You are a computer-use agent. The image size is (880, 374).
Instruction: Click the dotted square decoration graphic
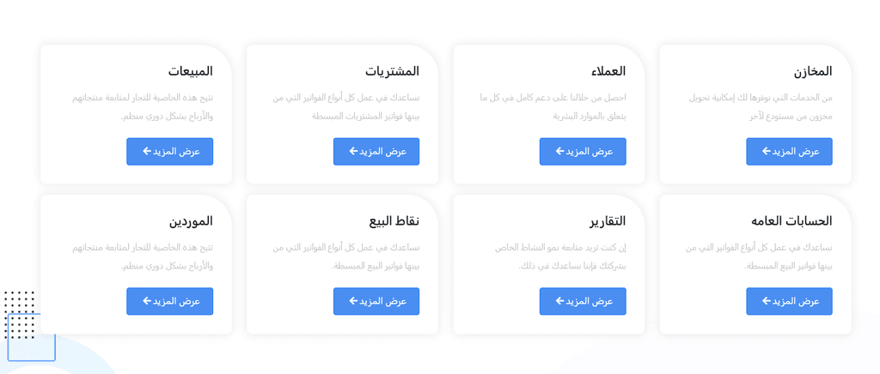pyautogui.click(x=20, y=315)
